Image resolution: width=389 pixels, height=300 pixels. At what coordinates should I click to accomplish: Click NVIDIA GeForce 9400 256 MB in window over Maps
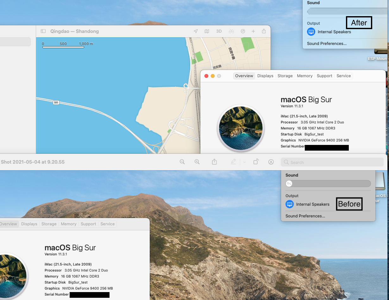point(323,140)
